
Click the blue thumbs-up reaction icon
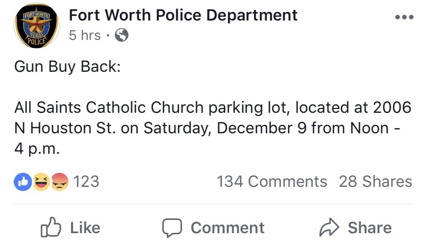(23, 182)
